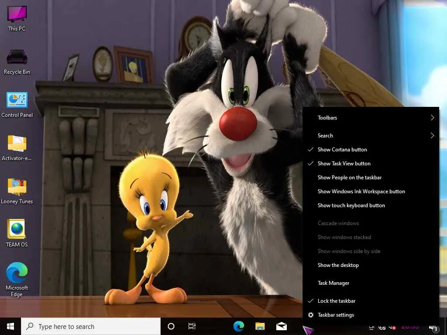The image size is (447, 335).
Task: Expand the Search submenu
Action: tap(371, 136)
